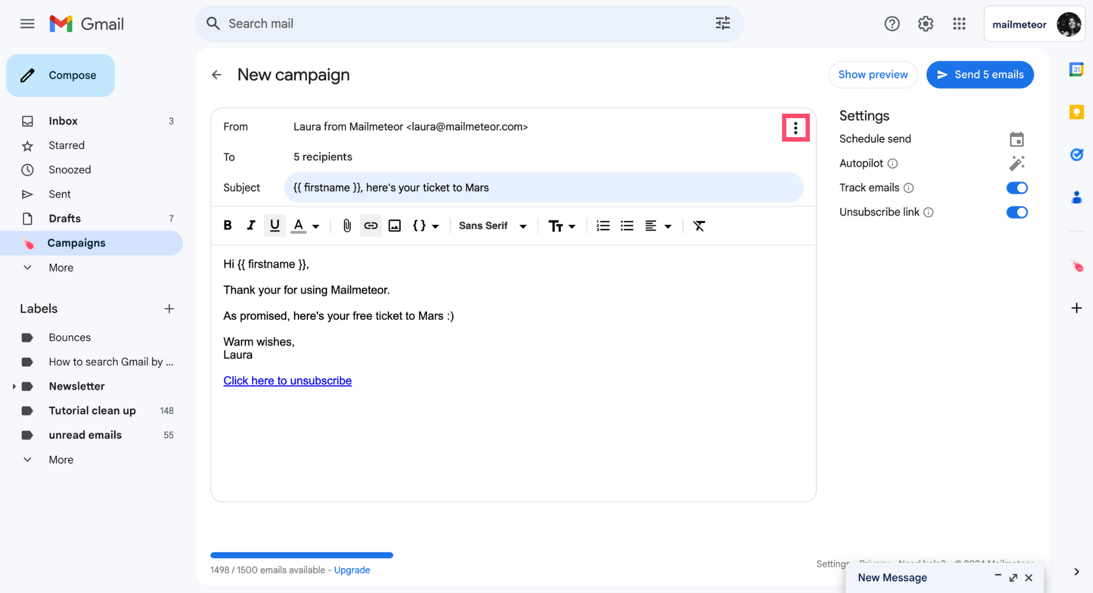This screenshot has width=1093, height=593.
Task: Open Google Keep side panel icon
Action: pyautogui.click(x=1076, y=112)
